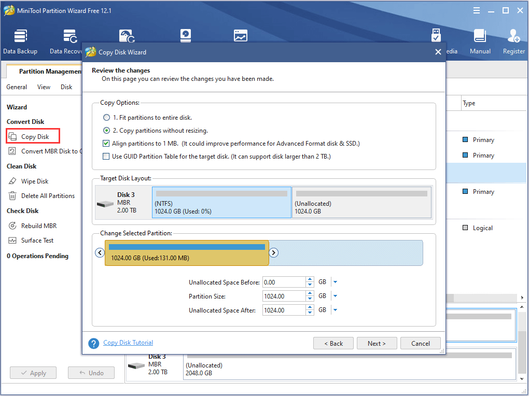
Task: Decrease Partition Size value
Action: [x=310, y=299]
